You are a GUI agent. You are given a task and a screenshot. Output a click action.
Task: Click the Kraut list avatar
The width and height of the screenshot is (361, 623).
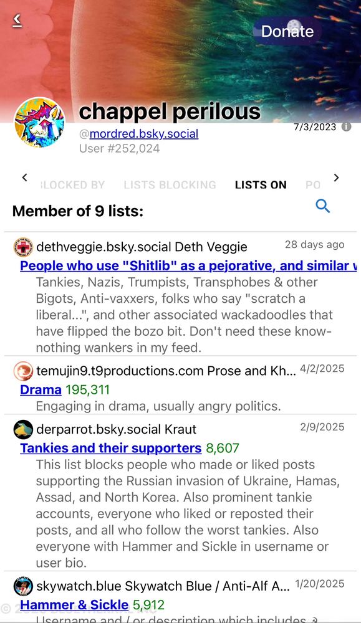(22, 429)
